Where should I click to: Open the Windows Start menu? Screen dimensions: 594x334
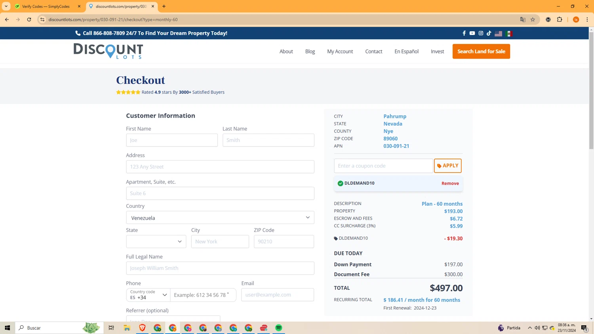(7, 328)
